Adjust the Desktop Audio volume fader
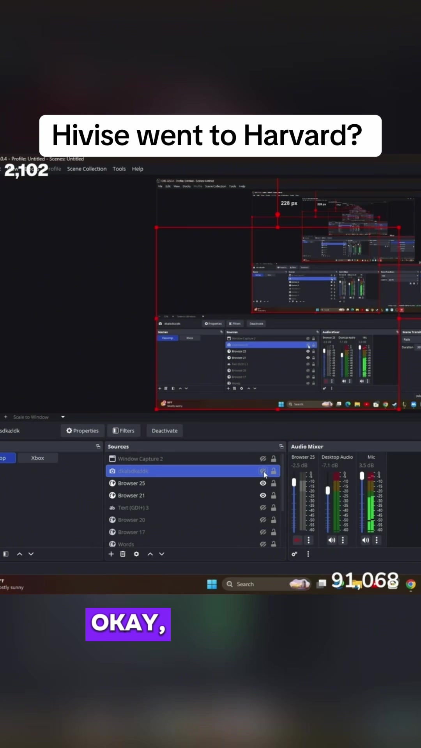This screenshot has width=421, height=748. point(328,490)
